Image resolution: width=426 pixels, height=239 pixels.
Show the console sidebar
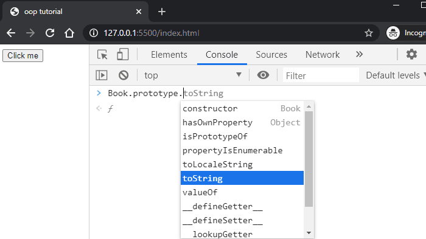tap(102, 75)
